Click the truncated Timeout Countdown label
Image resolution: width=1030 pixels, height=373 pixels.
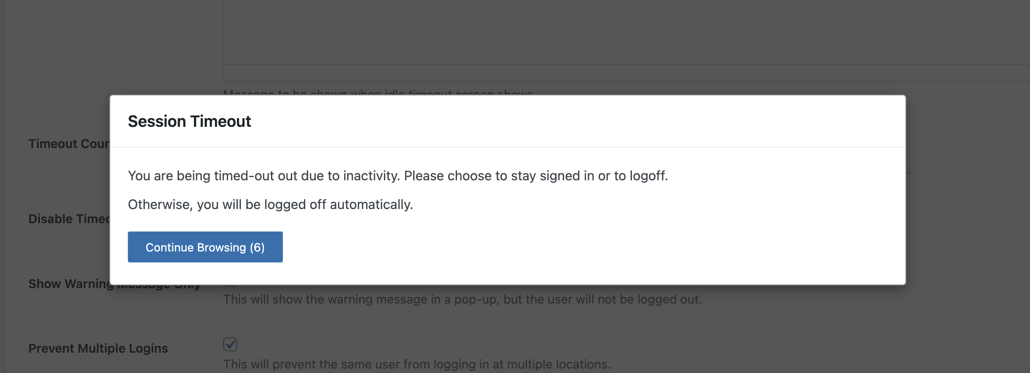coord(69,144)
